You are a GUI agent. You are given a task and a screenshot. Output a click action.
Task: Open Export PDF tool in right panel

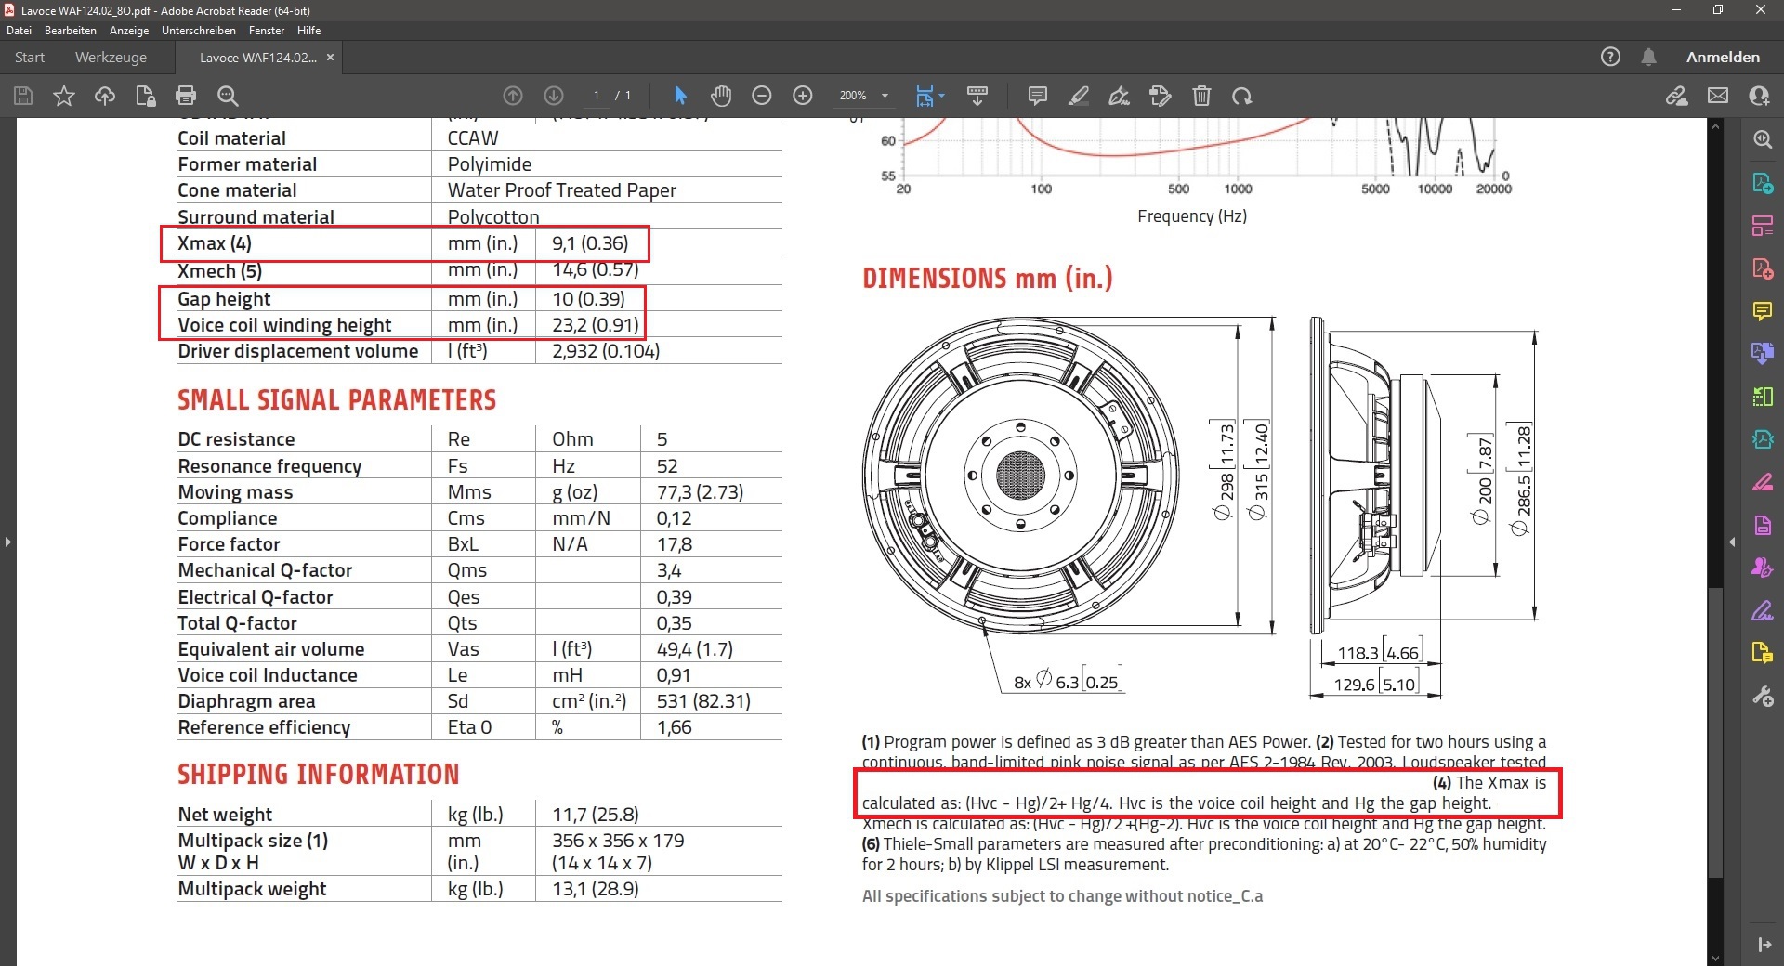(1763, 182)
